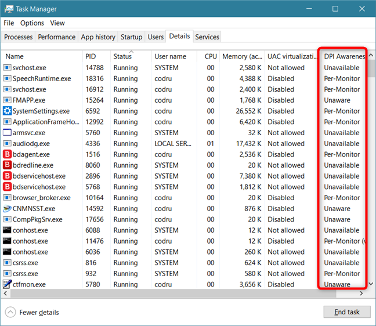Sort by the Name column header
The image size is (376, 326).
pos(42,56)
